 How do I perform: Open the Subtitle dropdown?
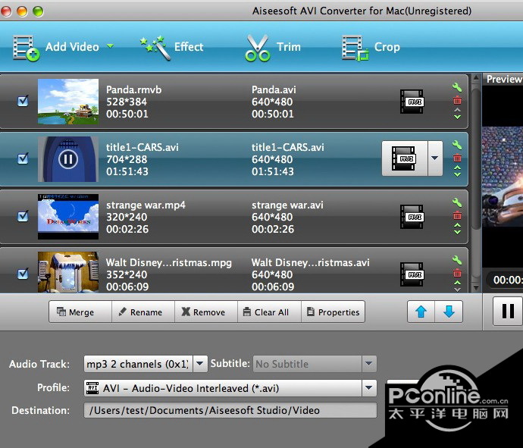369,364
